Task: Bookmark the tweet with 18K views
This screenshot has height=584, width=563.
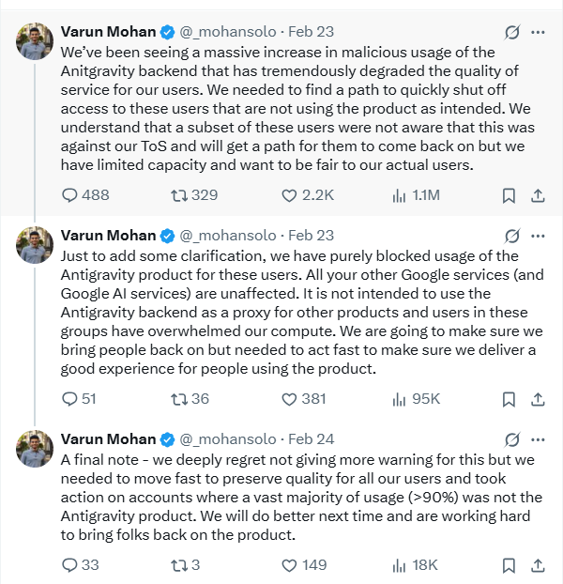Action: tap(508, 564)
